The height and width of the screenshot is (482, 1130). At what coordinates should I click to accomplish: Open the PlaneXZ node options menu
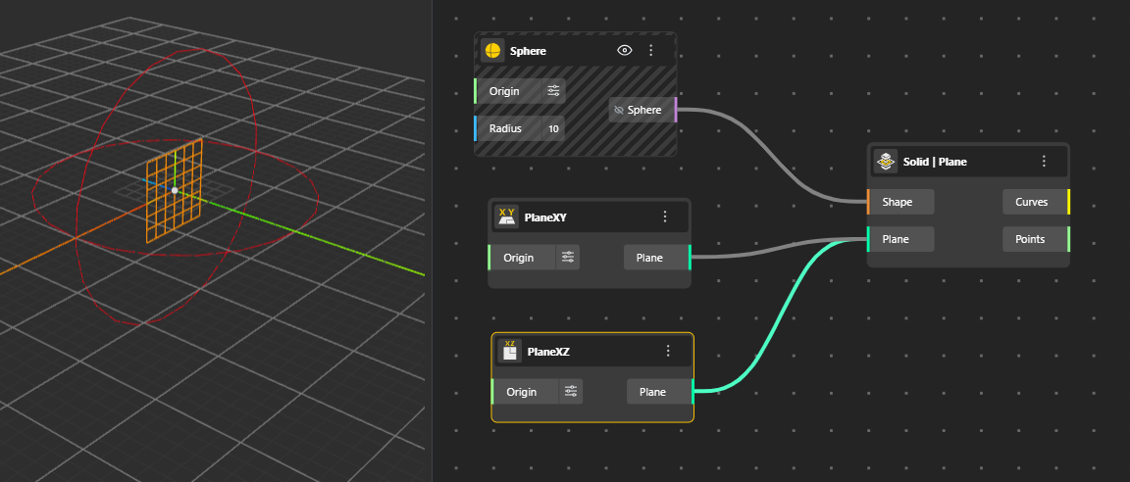click(668, 351)
